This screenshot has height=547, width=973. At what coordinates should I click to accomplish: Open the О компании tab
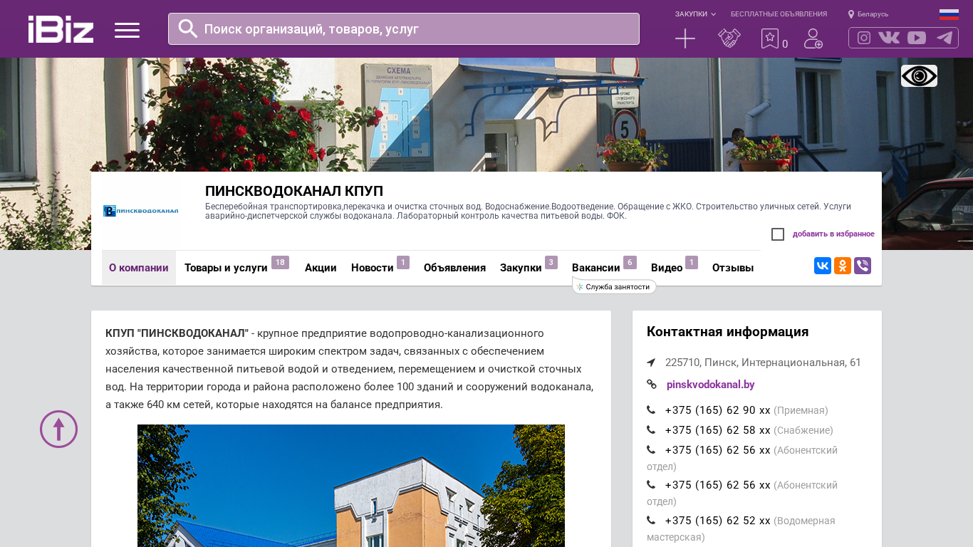tap(139, 268)
